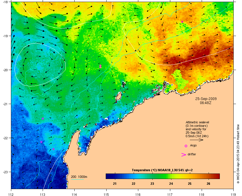Select the Argo float marker near 113.3E, 22.3S

pyautogui.click(x=53, y=149)
